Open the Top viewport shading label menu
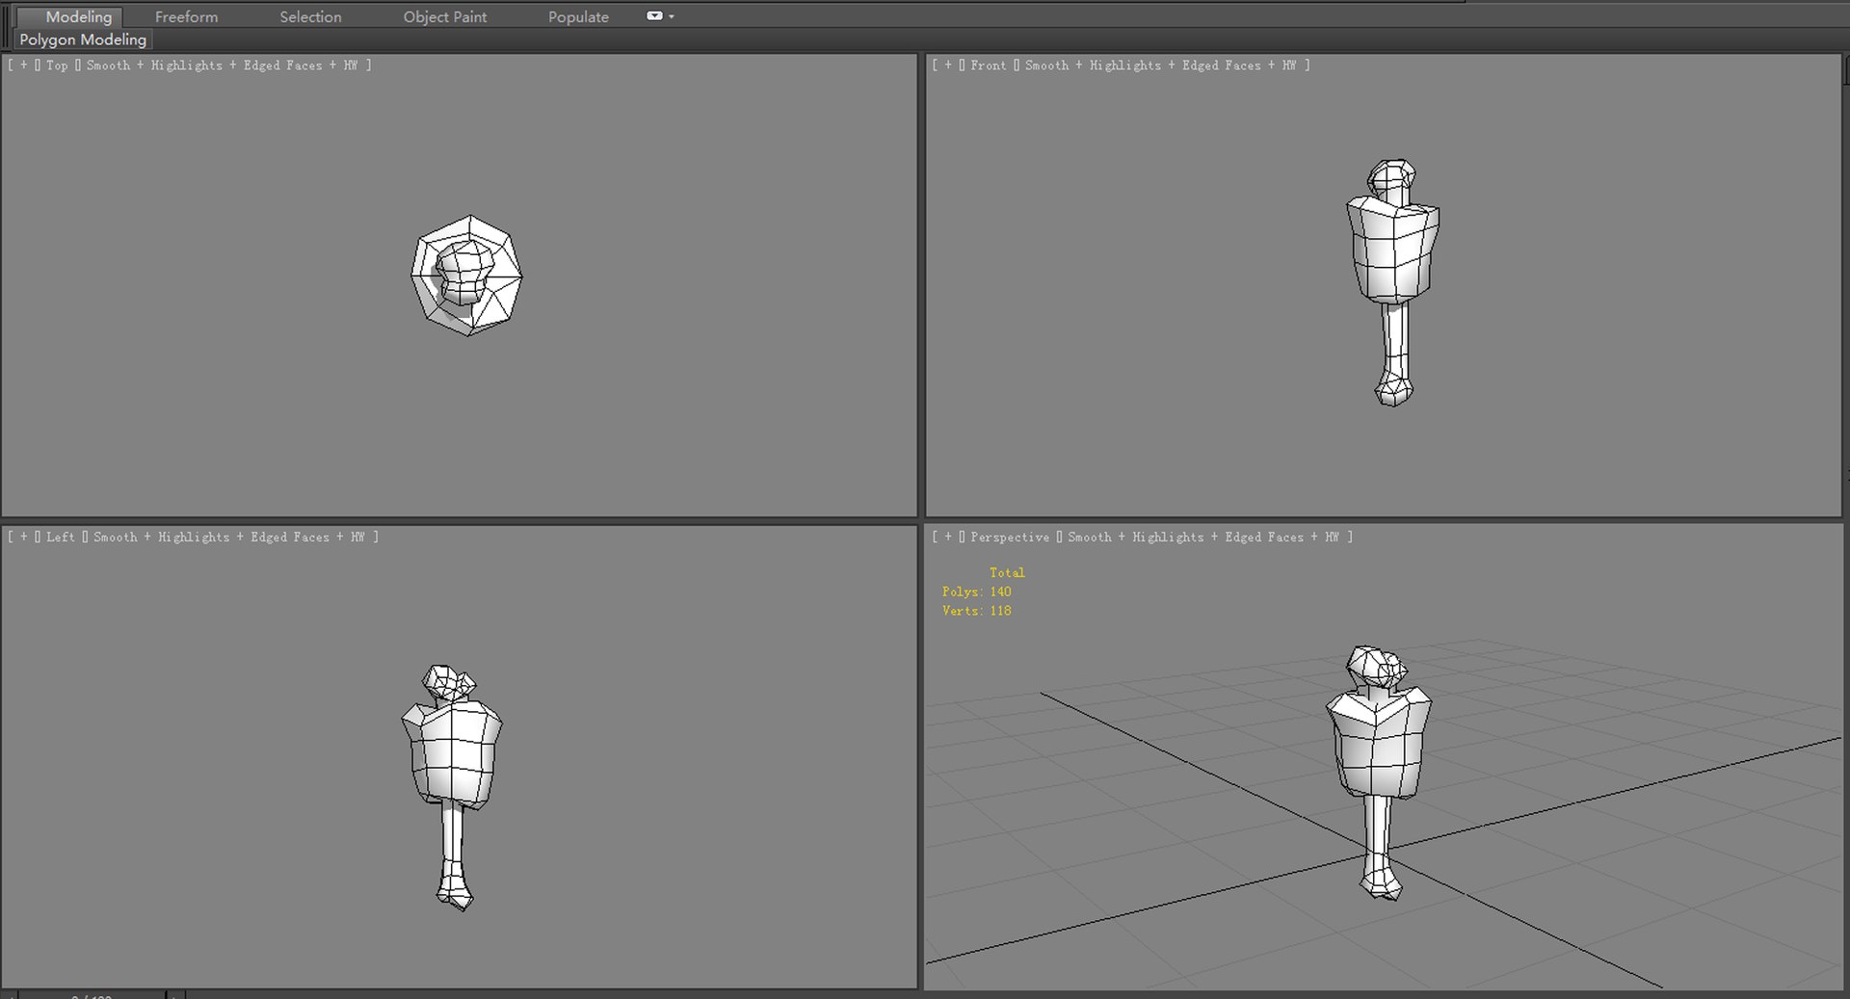Screen dimensions: 1850x999 [x=222, y=66]
